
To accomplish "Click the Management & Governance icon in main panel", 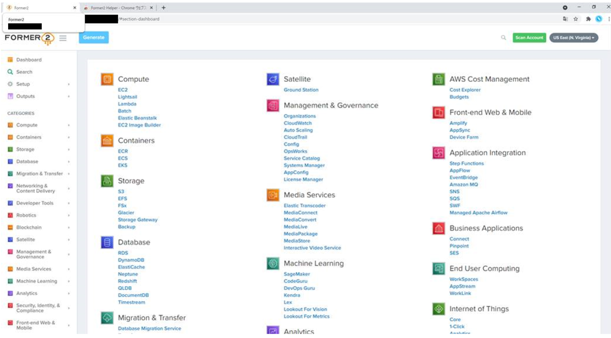I will 273,106.
